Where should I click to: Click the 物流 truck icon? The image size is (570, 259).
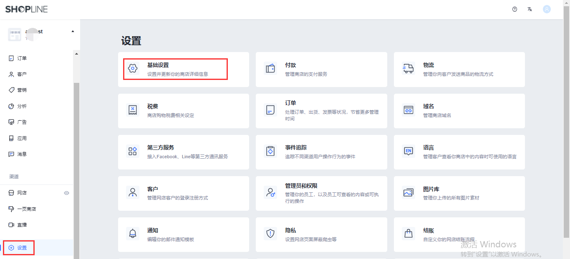pyautogui.click(x=408, y=68)
